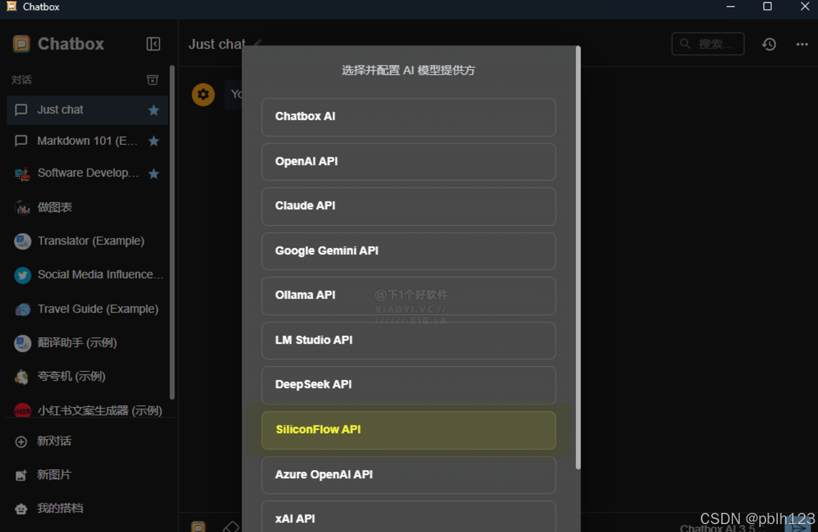This screenshot has height=532, width=818.
Task: Choose the SiliconFlow API provider
Action: (x=409, y=430)
